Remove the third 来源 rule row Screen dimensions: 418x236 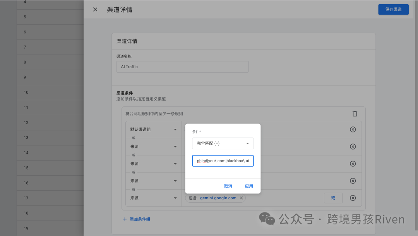(x=353, y=181)
